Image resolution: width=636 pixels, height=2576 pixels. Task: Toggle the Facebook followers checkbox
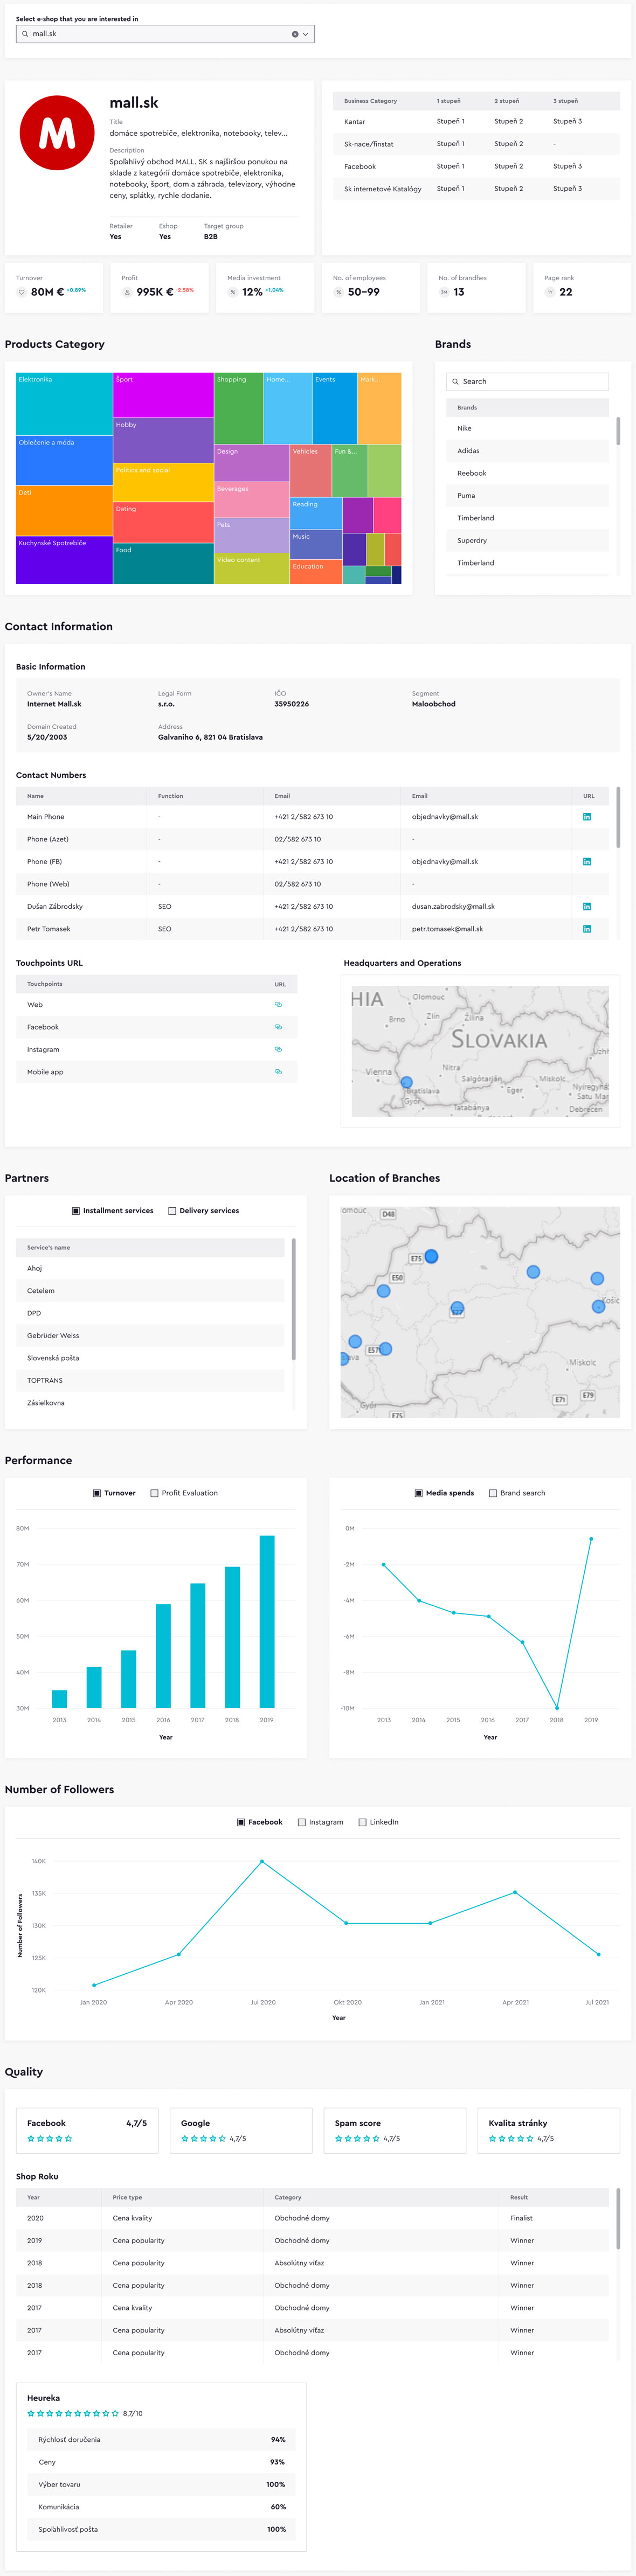(241, 1822)
